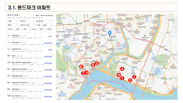The height and width of the screenshot is (103, 183).
Task: Click blue numbered pin 3 on map
Action: tap(147, 20)
